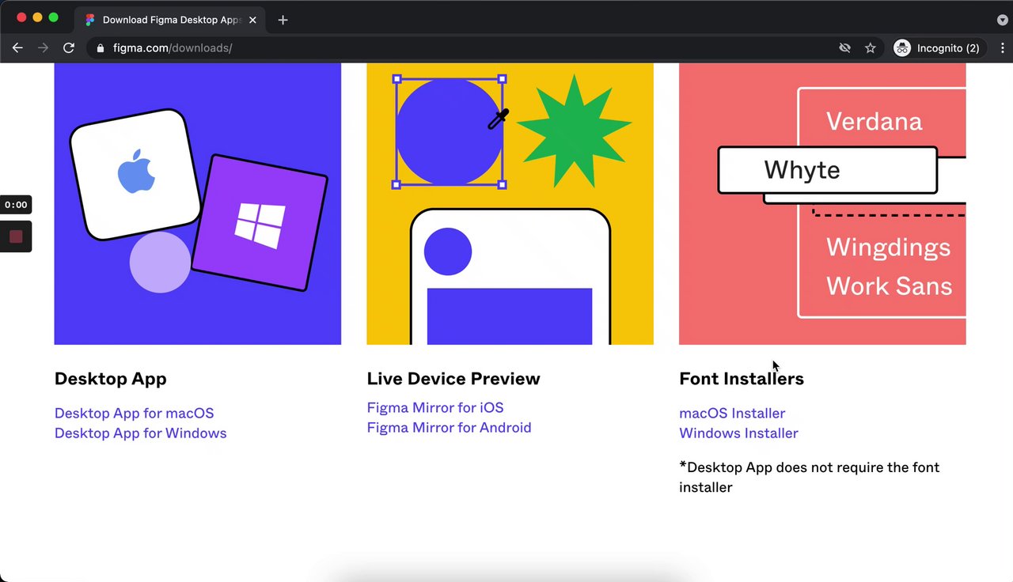
Task: Open the Incognito (2) profile button
Action: point(939,48)
